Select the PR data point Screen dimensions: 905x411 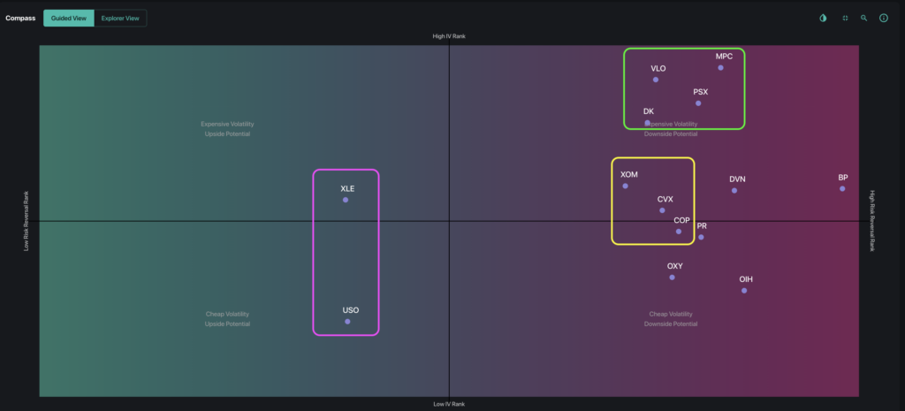pyautogui.click(x=701, y=237)
